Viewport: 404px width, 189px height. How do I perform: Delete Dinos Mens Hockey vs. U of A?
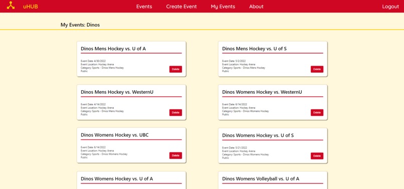(175, 69)
